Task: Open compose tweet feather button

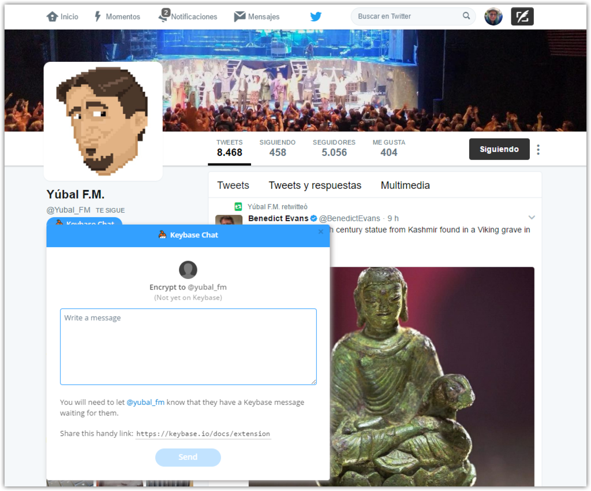Action: 522,17
